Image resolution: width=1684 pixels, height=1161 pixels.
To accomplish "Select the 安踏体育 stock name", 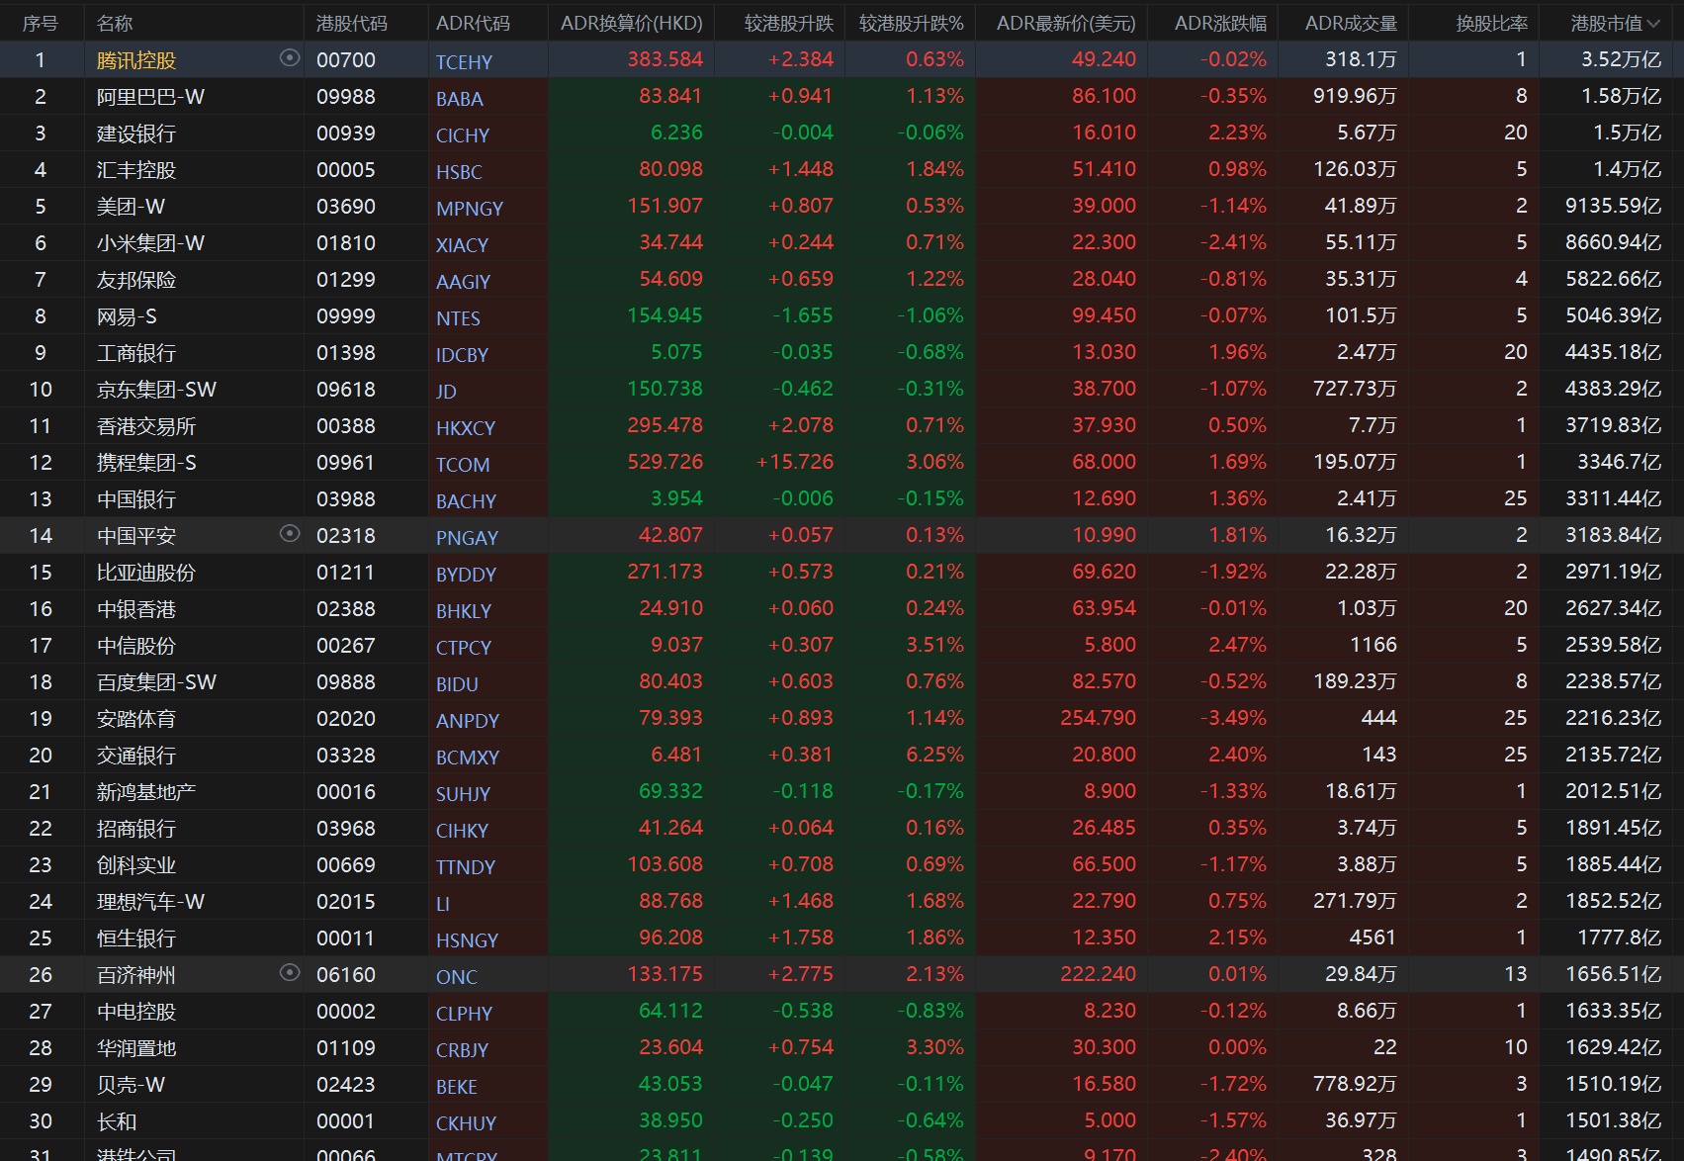I will pos(136,719).
